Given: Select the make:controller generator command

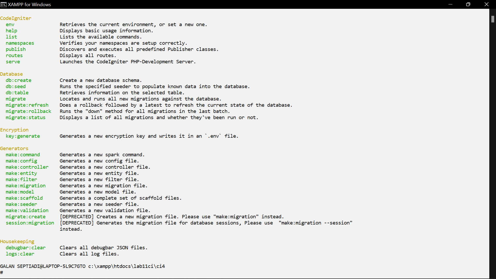Looking at the screenshot, I should click(27, 167).
